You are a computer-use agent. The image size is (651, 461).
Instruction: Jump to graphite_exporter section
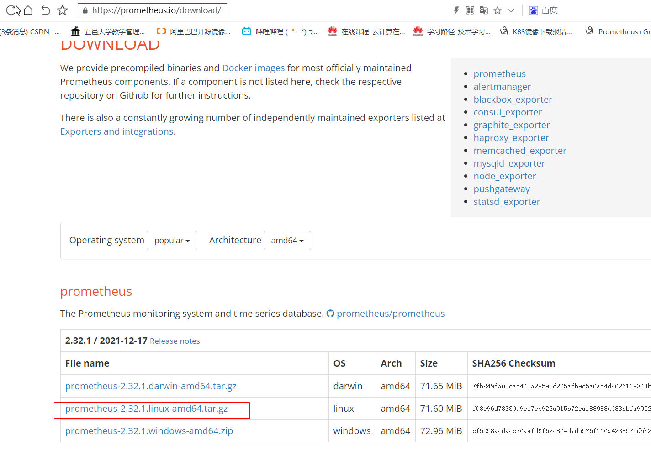click(512, 125)
